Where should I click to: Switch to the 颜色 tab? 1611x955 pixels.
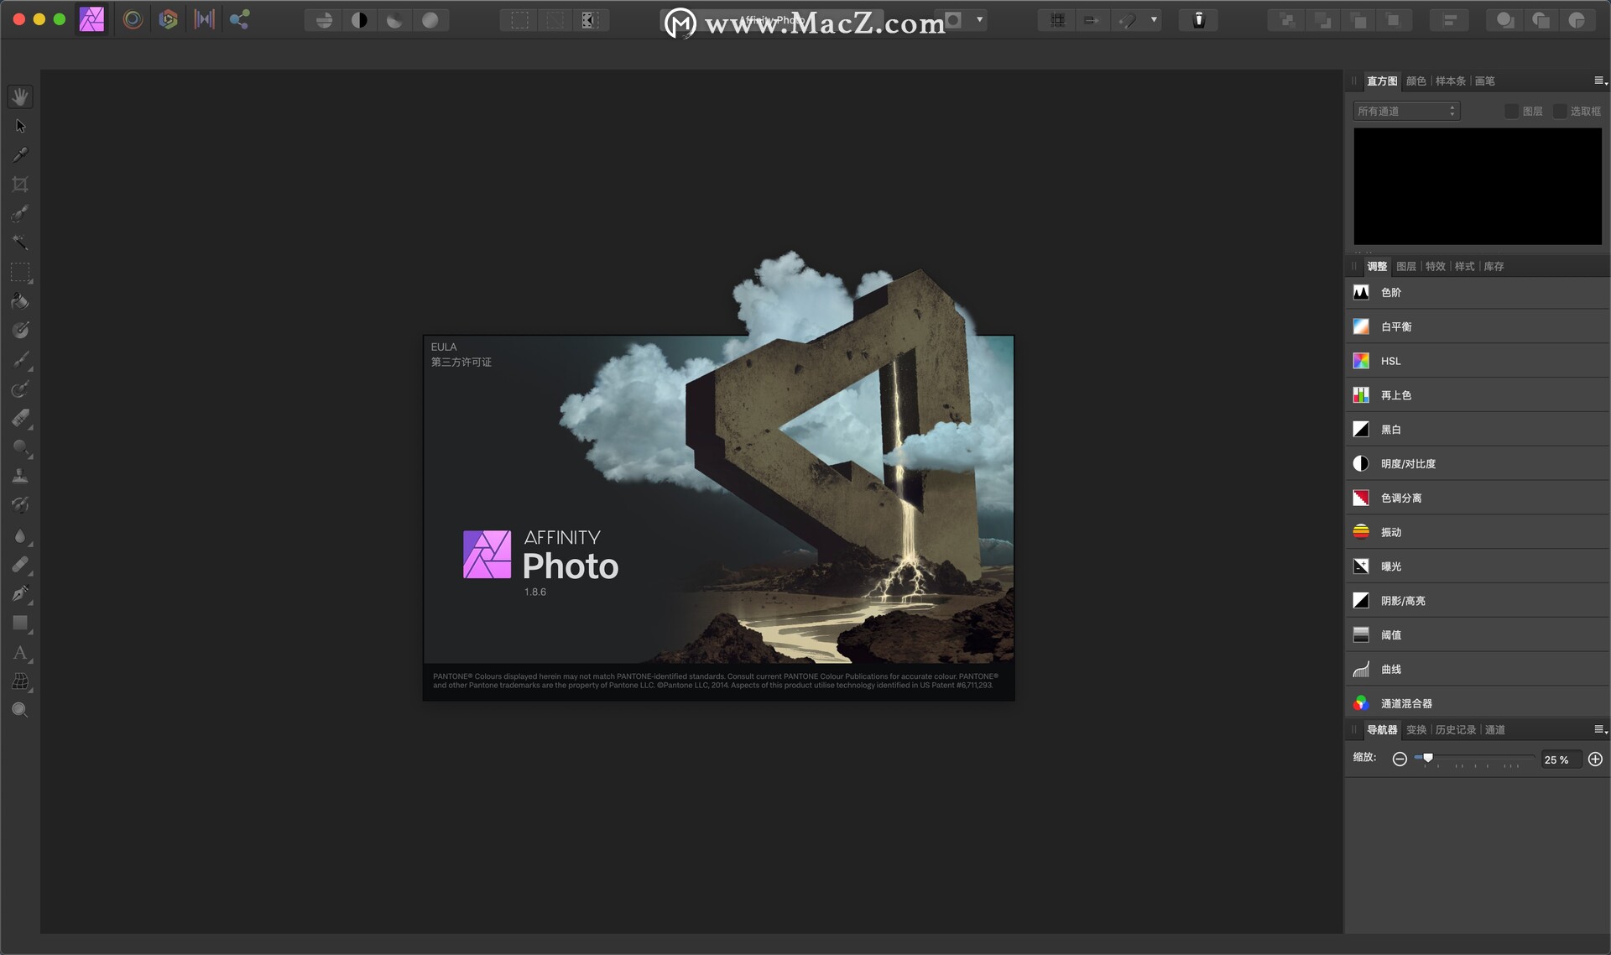coord(1415,81)
